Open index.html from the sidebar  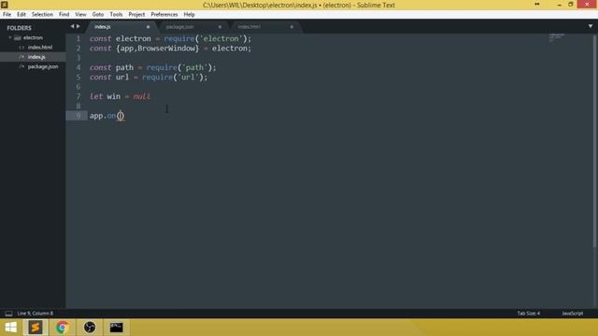[40, 48]
